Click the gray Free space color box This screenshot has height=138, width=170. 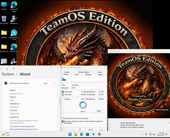pyautogui.click(x=63, y=94)
